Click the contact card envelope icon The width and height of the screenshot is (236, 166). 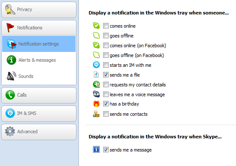(x=96, y=114)
